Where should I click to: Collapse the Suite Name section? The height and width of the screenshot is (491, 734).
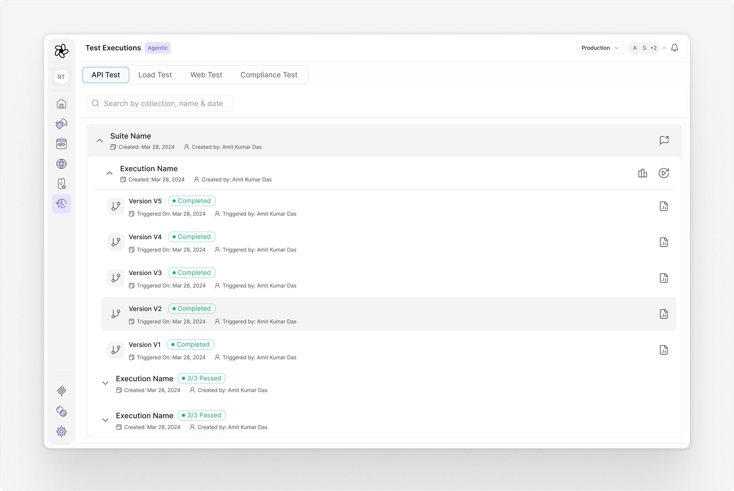(100, 141)
